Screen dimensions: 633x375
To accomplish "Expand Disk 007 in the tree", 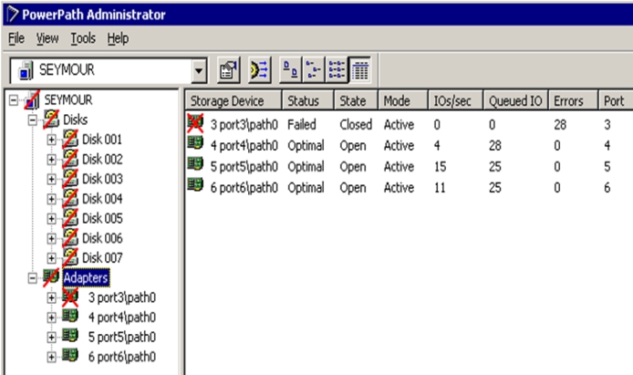I will point(51,258).
